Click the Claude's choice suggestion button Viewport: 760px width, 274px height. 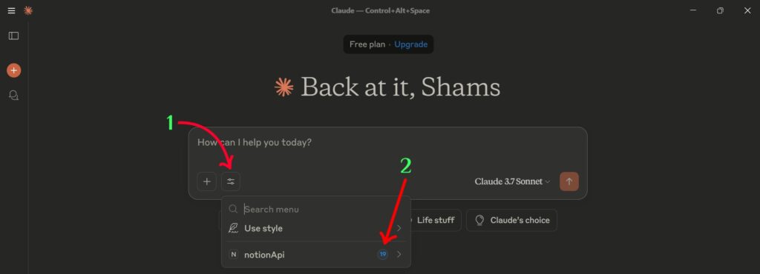point(512,221)
